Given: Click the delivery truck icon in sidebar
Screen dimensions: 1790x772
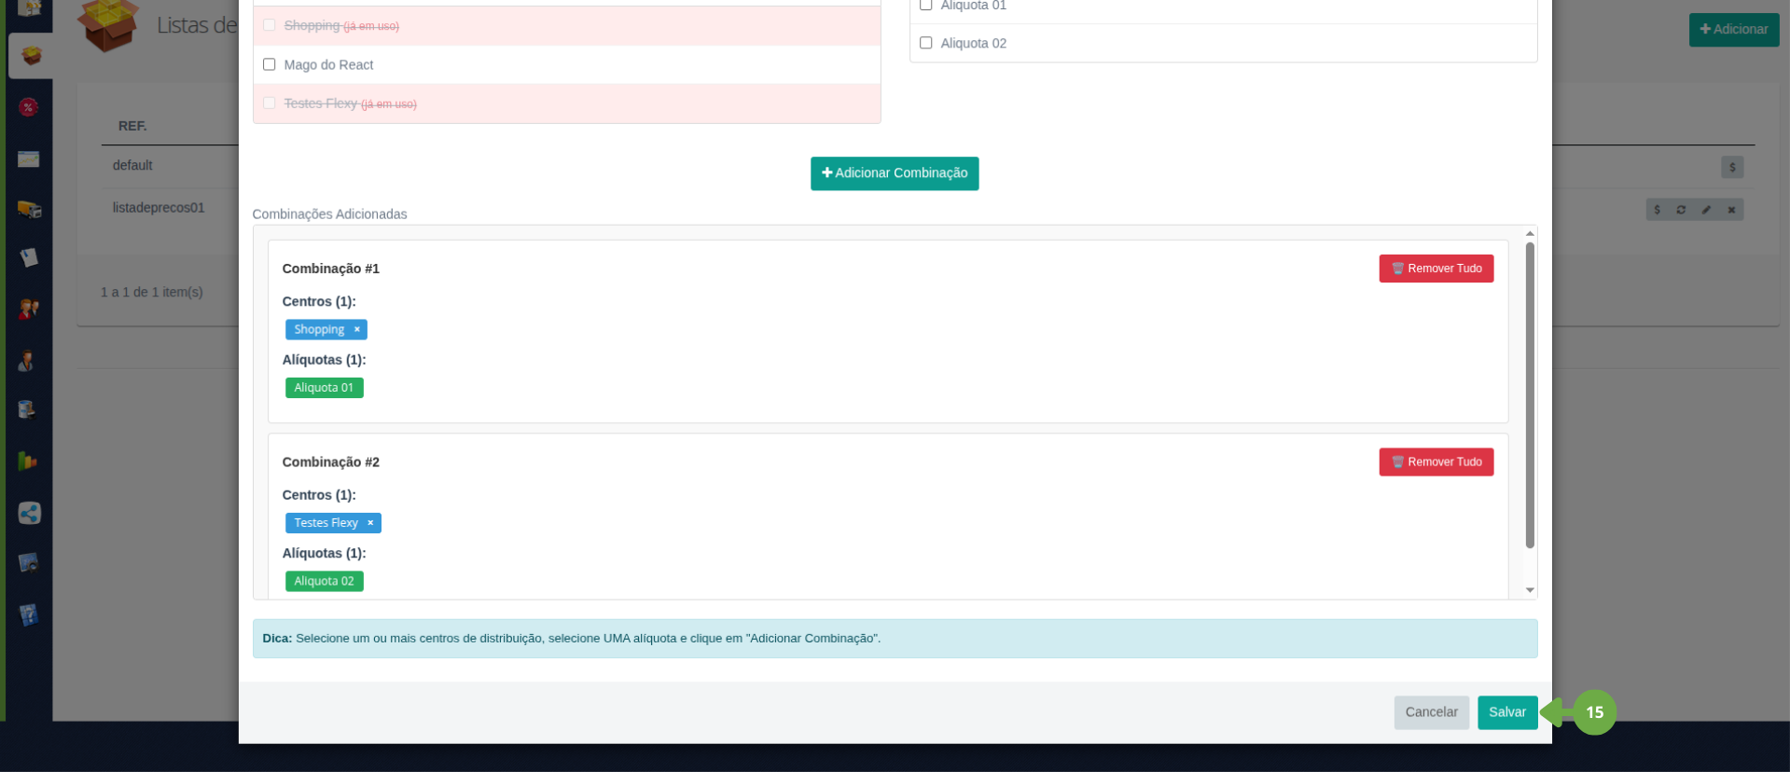Looking at the screenshot, I should pyautogui.click(x=29, y=209).
